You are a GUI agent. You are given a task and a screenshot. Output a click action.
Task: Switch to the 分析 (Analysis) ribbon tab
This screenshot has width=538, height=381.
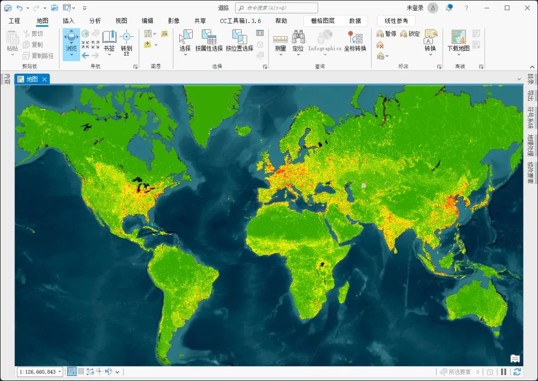coord(95,21)
